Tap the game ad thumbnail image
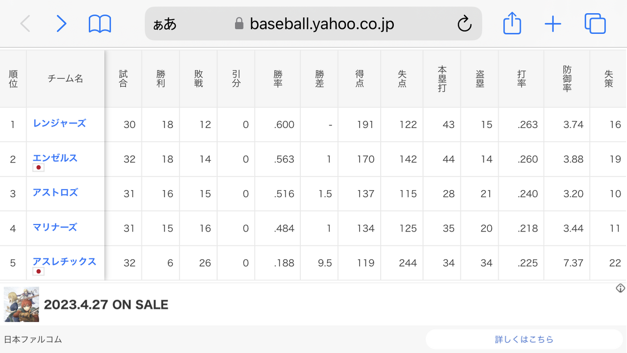 tap(22, 304)
